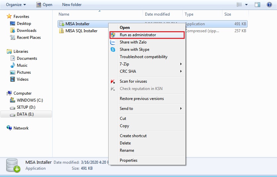The image size is (277, 177).
Task: Open Desktop in the navigation pane
Action: pos(24,23)
